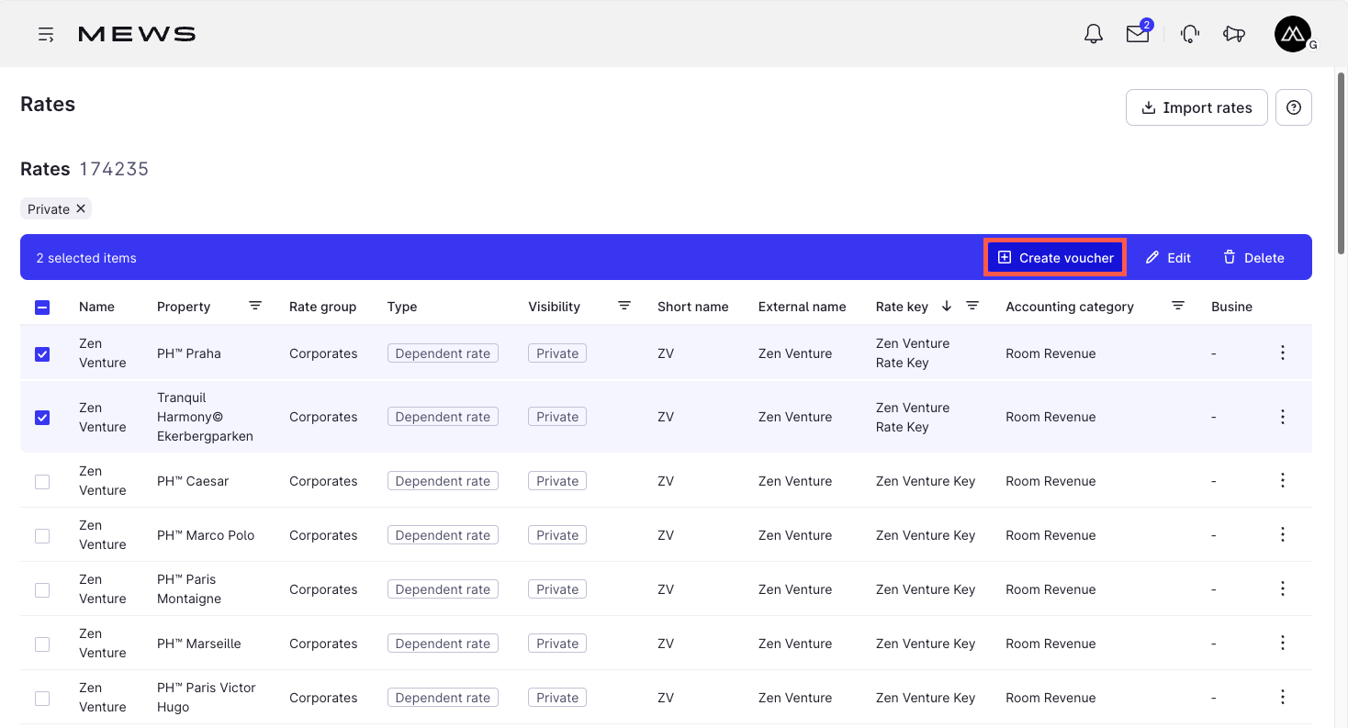Click the Rate group column header

pyautogui.click(x=322, y=307)
